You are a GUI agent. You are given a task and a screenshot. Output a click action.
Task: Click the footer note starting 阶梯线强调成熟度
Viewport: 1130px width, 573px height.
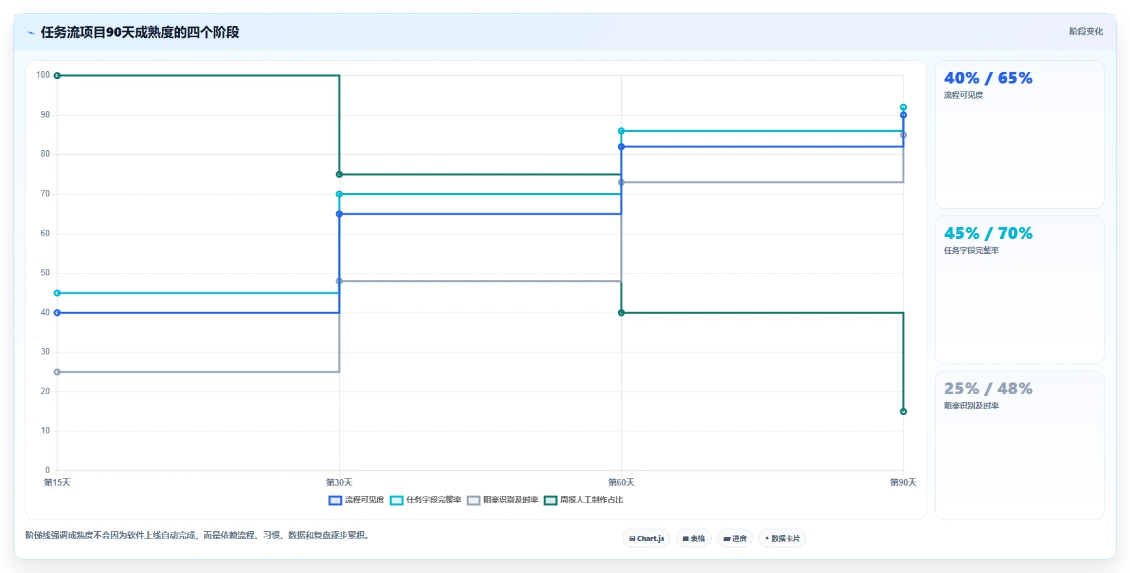pos(198,536)
